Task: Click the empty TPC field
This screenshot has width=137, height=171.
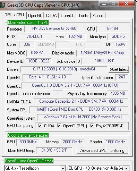Action: click(92, 45)
